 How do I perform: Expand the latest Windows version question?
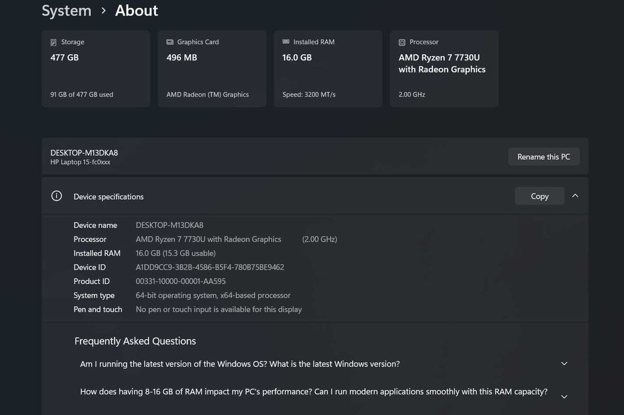pyautogui.click(x=564, y=364)
